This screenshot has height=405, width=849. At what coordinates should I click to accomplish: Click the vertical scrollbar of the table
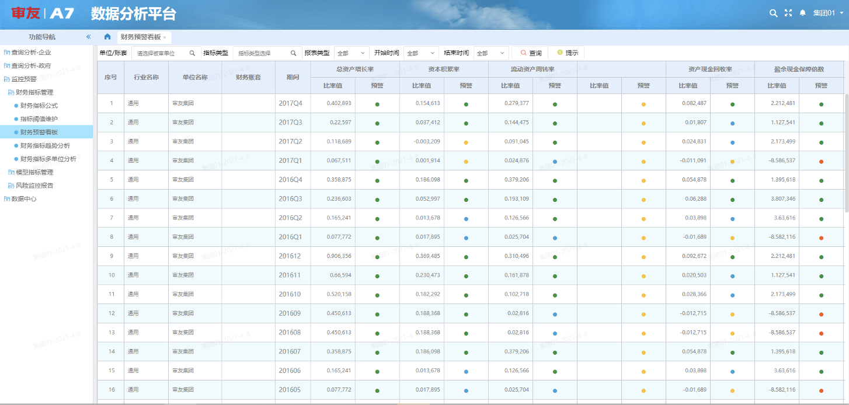(845, 152)
